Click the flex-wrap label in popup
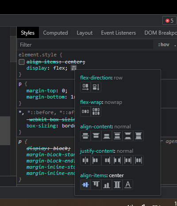Viewport: 177px width, 206px height. [x=92, y=102]
